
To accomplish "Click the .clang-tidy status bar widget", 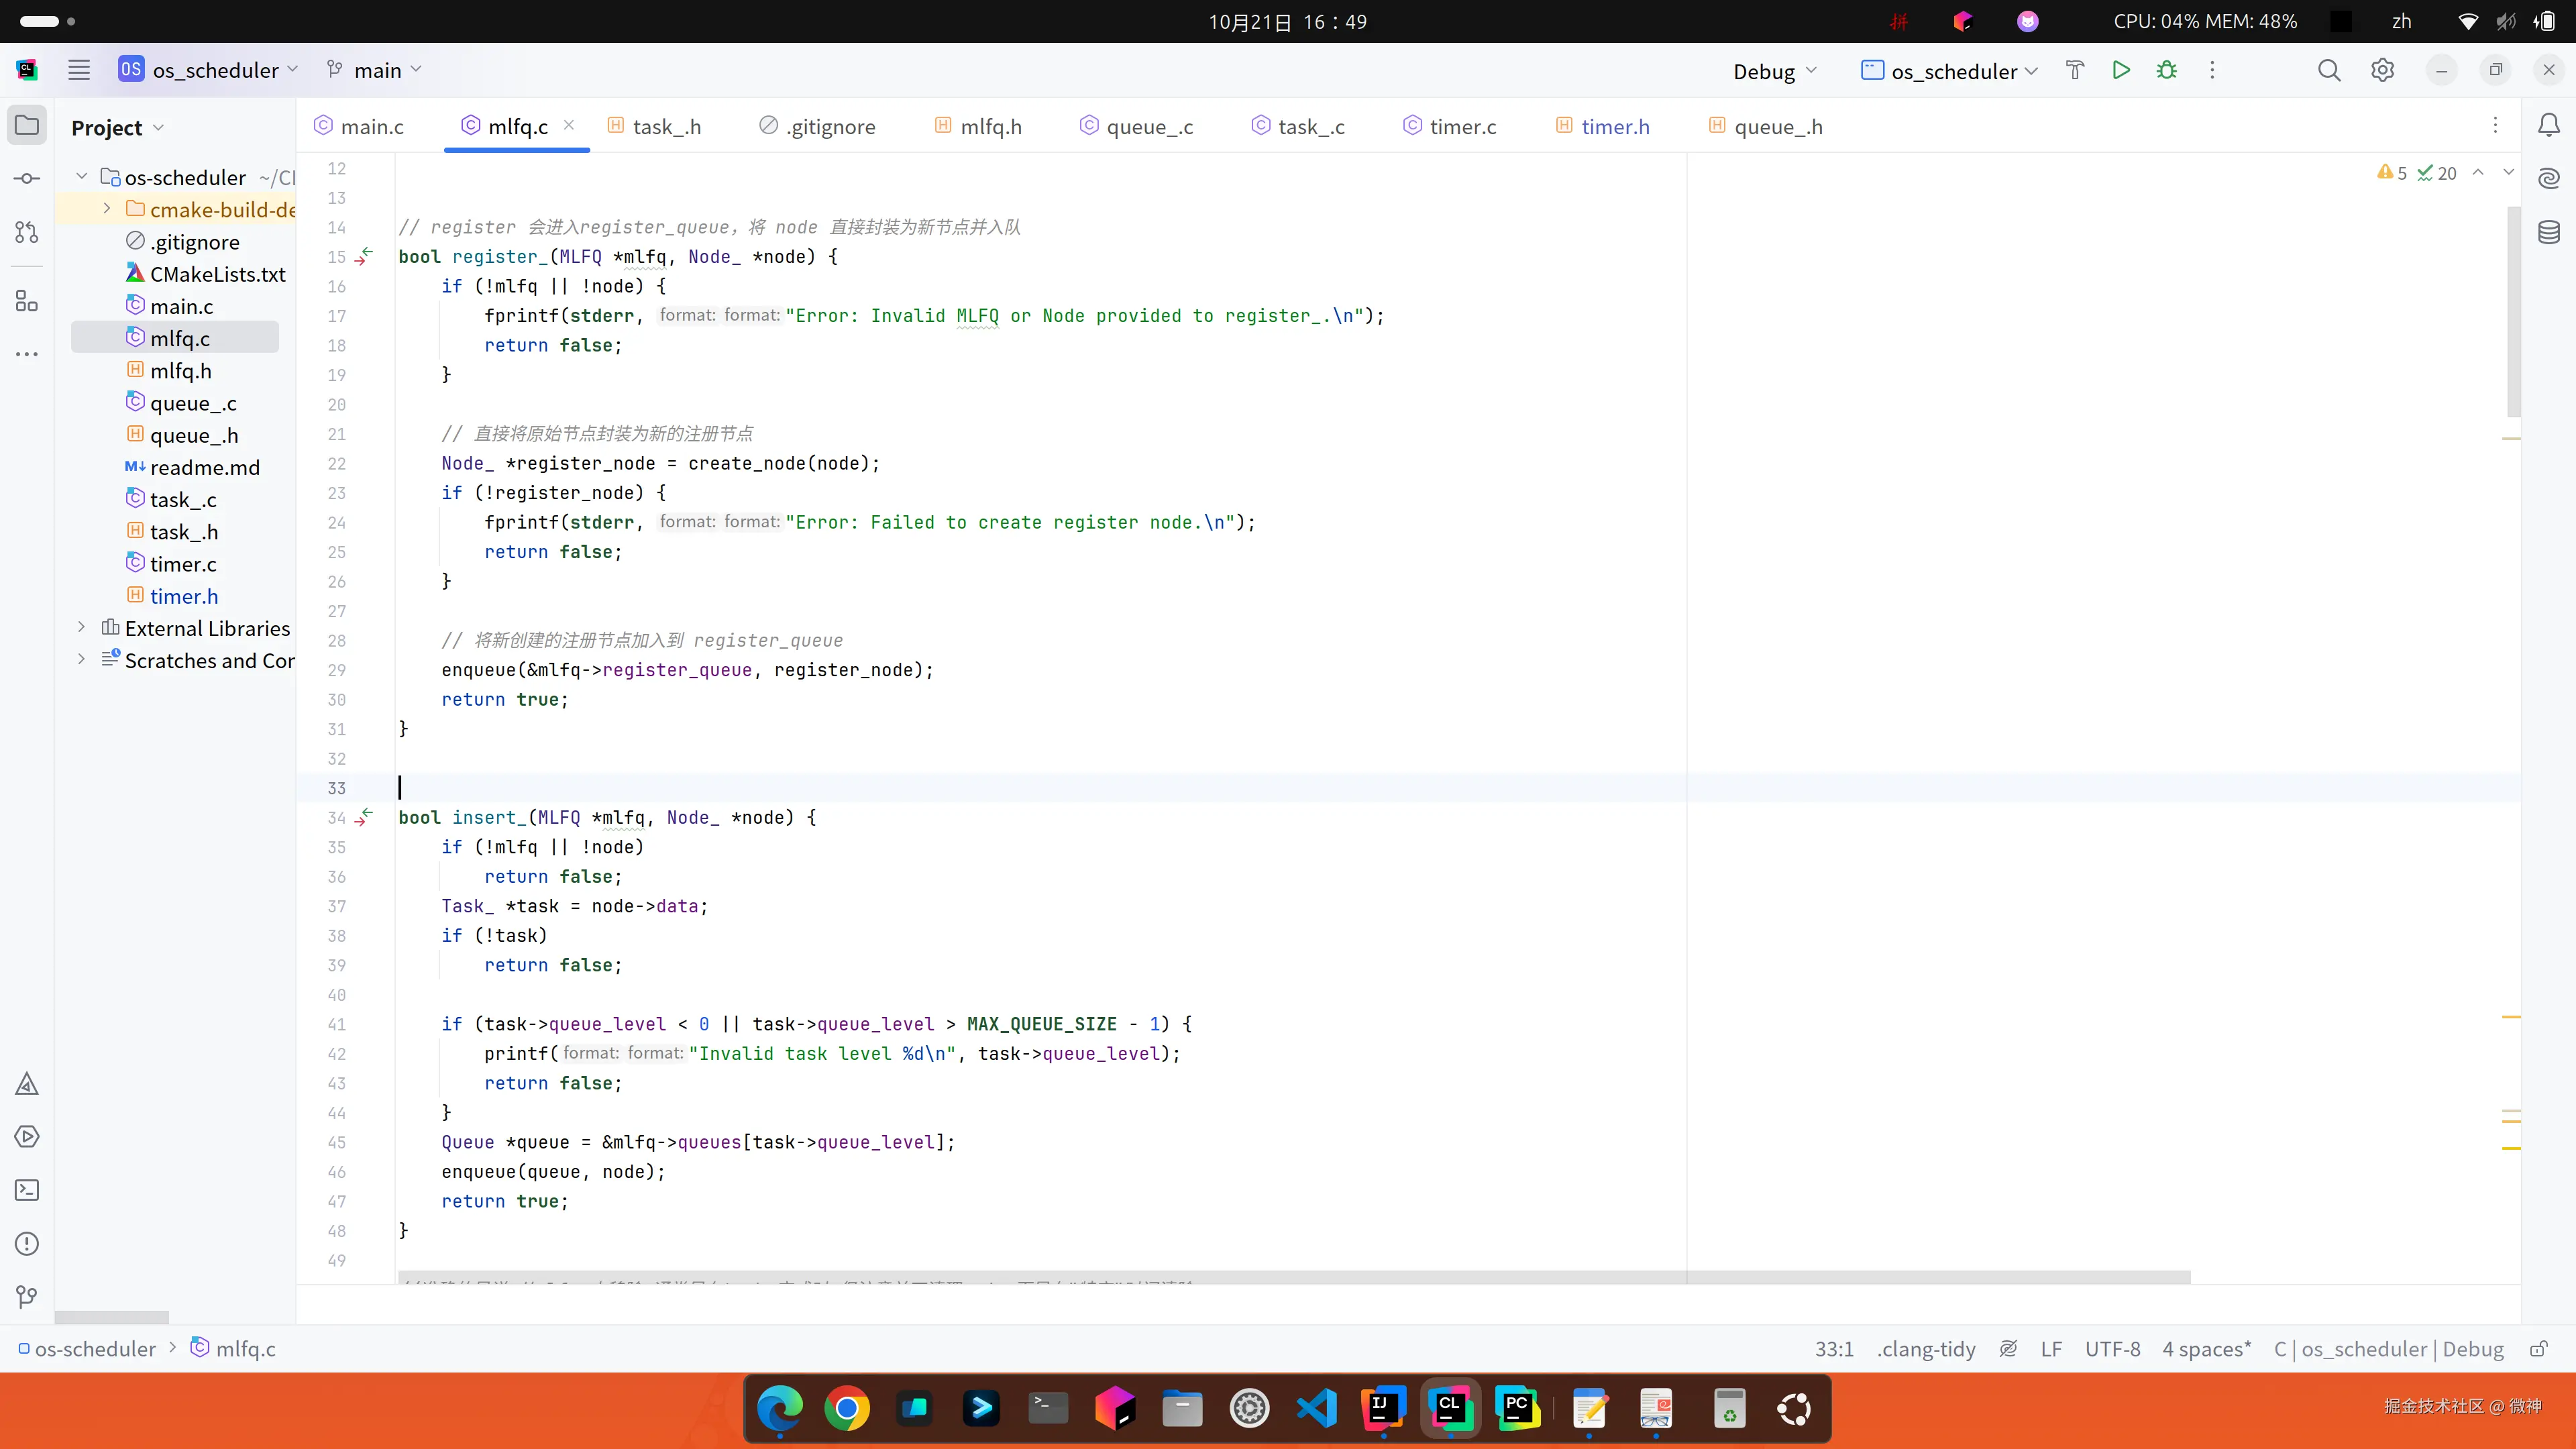I will click(x=1926, y=1349).
